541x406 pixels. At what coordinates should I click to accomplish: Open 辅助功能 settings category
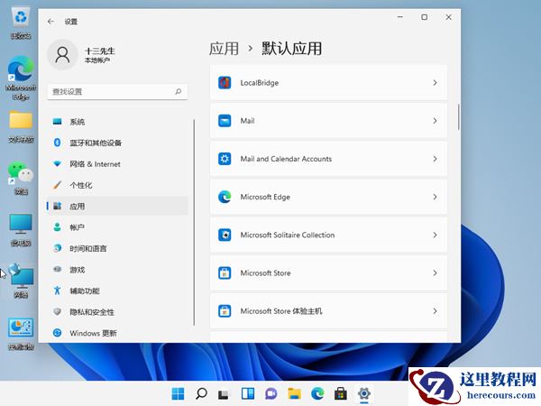click(117, 291)
